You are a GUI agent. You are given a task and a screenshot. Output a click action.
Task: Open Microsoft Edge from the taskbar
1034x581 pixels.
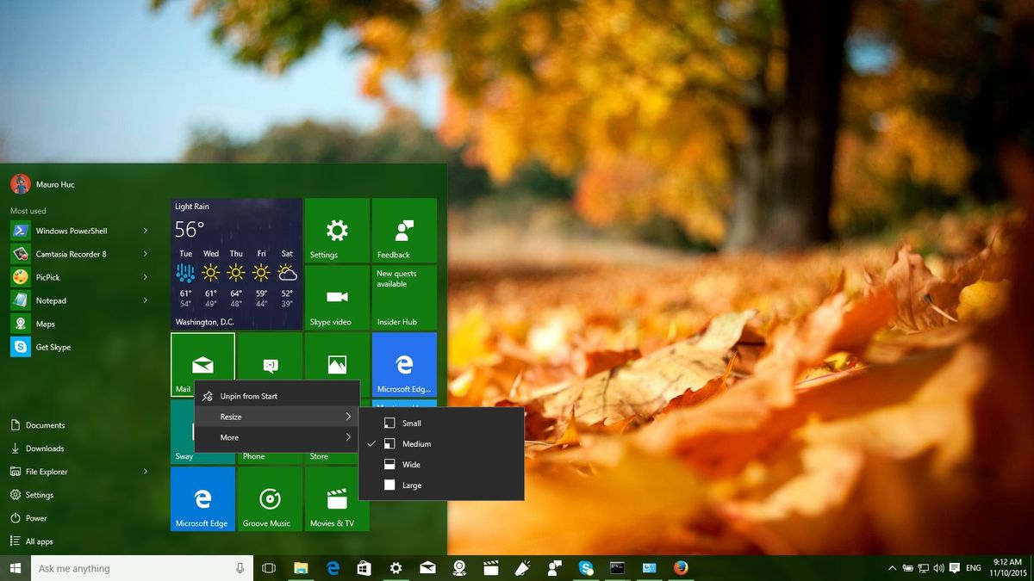333,568
